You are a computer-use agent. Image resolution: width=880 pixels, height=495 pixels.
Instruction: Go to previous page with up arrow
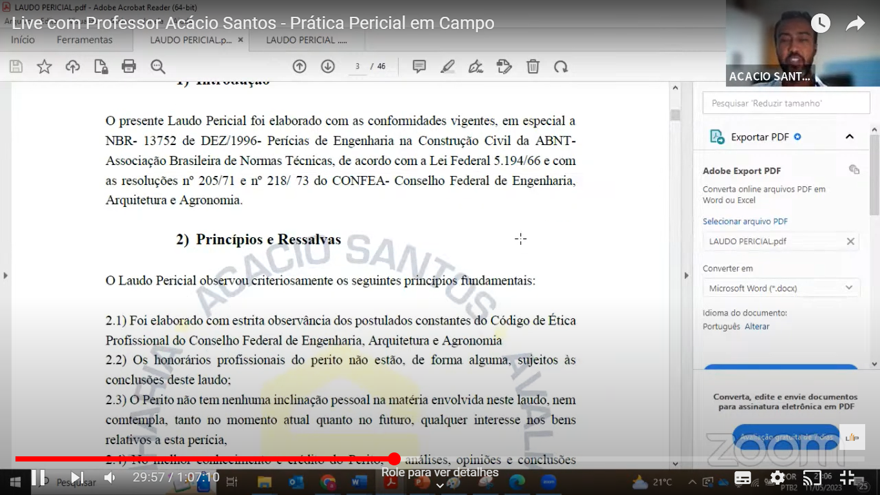coord(300,66)
